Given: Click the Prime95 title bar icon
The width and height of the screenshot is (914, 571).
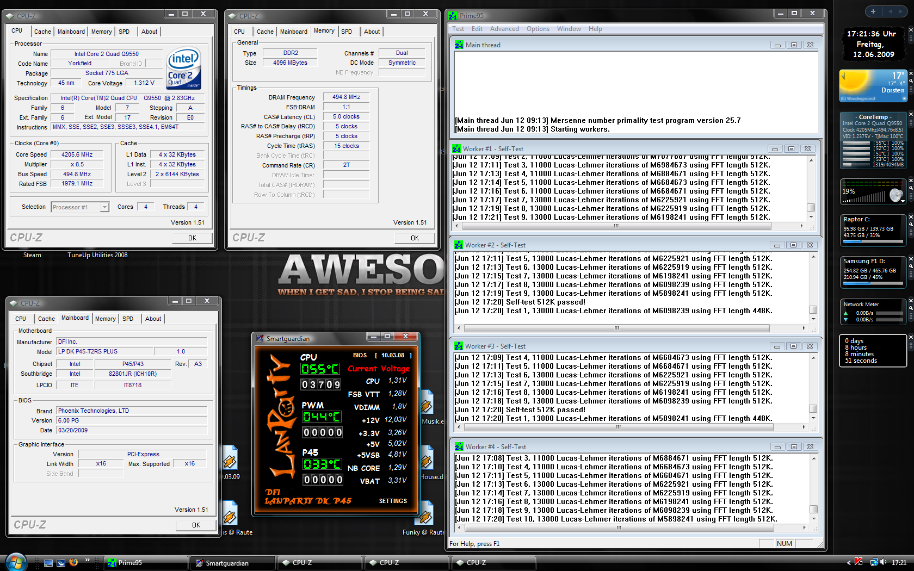Looking at the screenshot, I should pyautogui.click(x=453, y=15).
